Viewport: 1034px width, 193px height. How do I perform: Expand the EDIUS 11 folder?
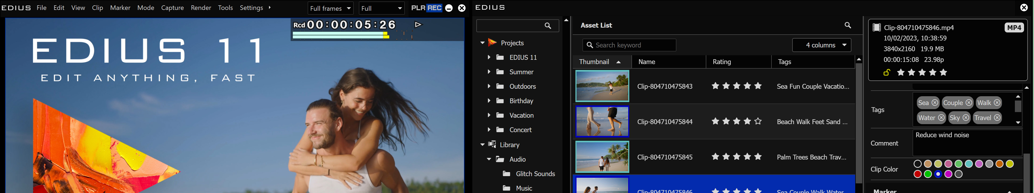(489, 58)
